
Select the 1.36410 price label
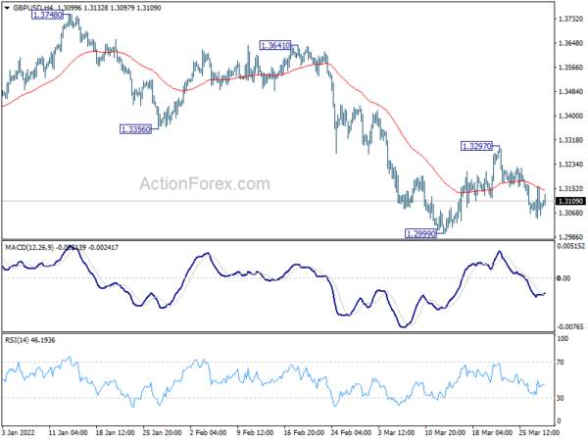click(x=275, y=46)
